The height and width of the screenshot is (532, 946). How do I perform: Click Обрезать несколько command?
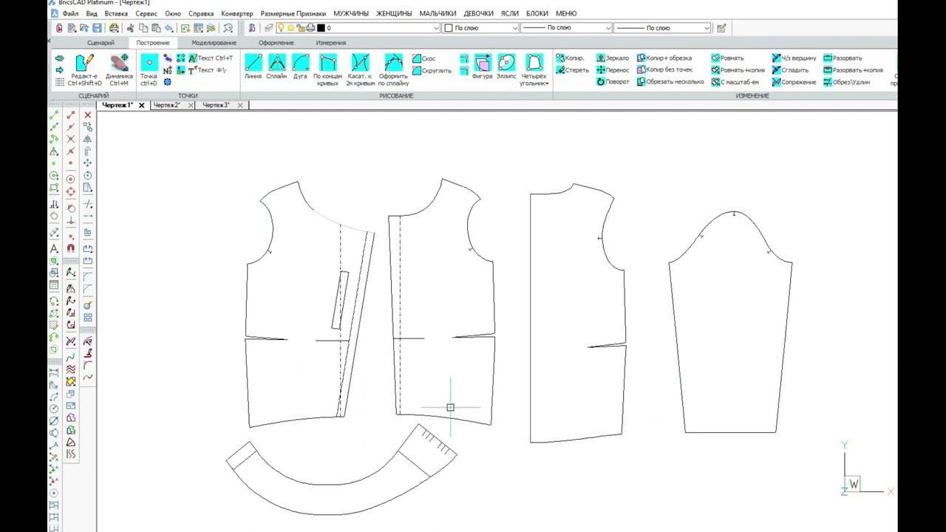click(x=670, y=82)
